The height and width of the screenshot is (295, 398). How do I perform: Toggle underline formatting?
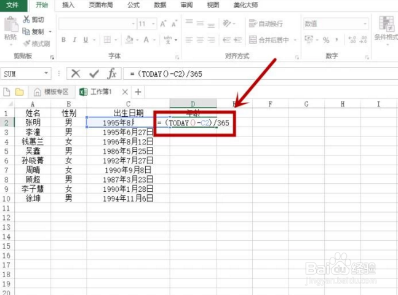click(x=86, y=39)
